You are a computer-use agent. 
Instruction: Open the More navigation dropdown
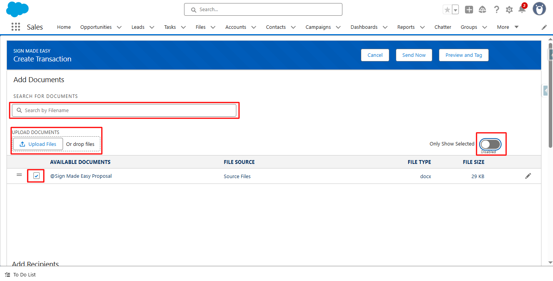tap(507, 27)
